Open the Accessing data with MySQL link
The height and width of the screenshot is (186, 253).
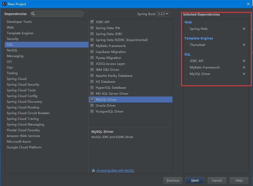115,170
